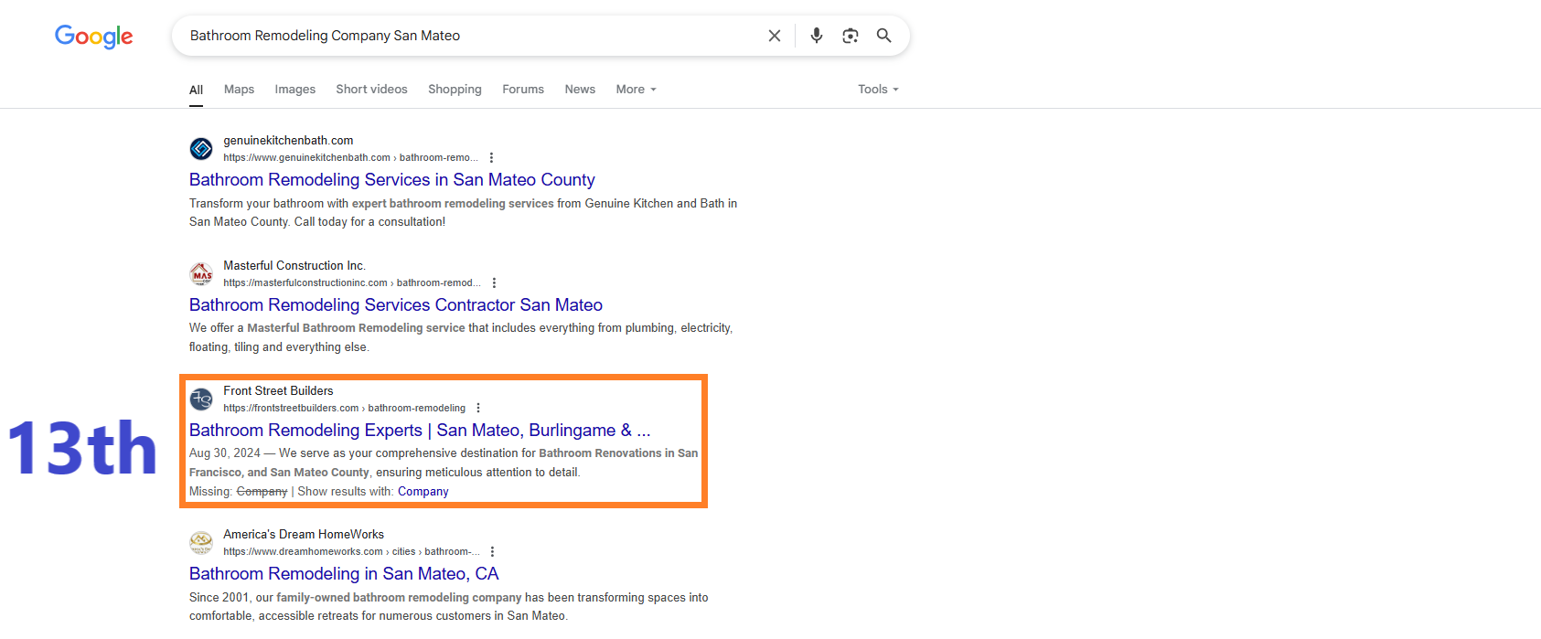Viewport: 1541px width, 639px height.
Task: Start voice search with microphone icon
Action: pos(817,36)
